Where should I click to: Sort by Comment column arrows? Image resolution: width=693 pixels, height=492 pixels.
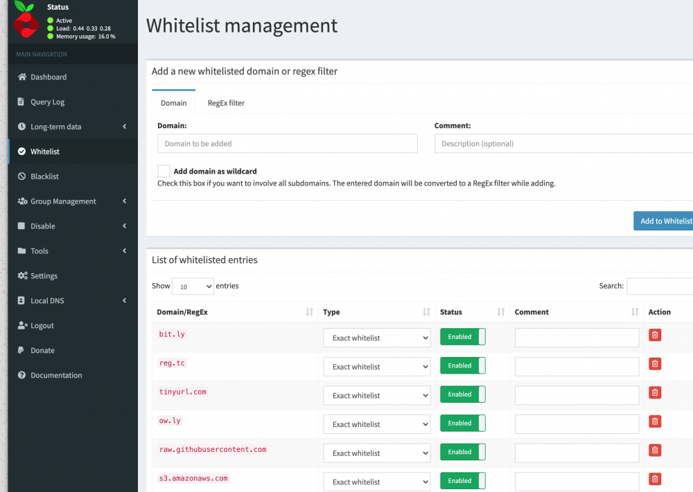coord(635,312)
